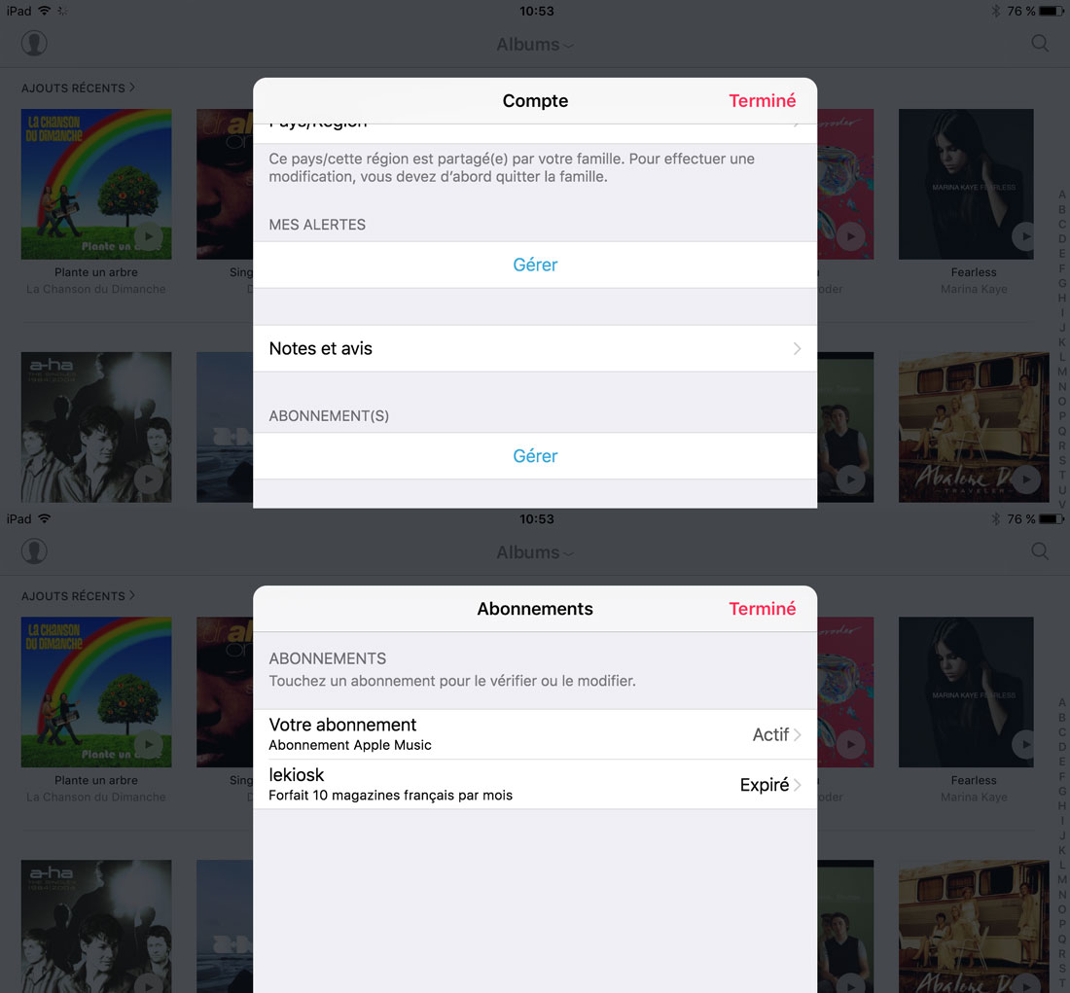Tap Gérer under MES ALERTES

click(535, 265)
